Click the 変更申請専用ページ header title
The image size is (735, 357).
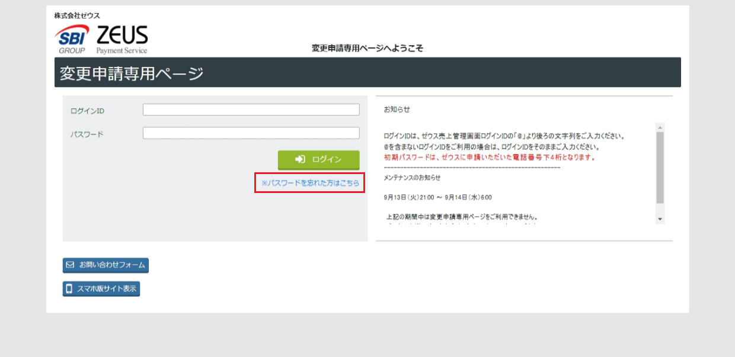(x=132, y=73)
